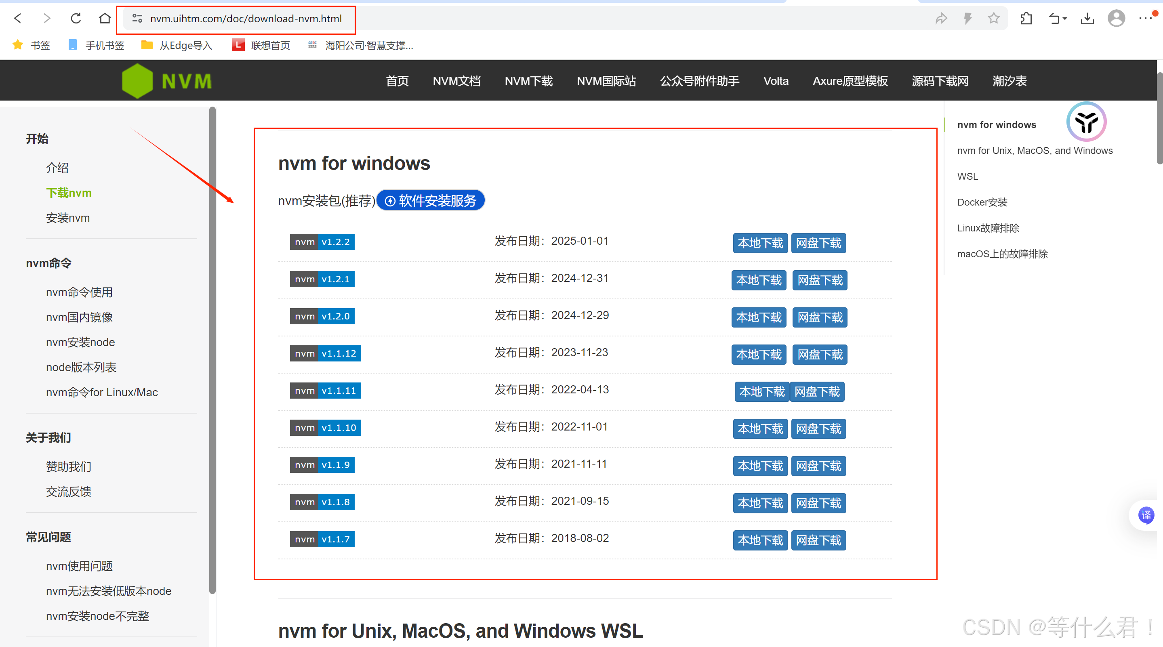
Task: Open the user profile avatar
Action: [1116, 18]
